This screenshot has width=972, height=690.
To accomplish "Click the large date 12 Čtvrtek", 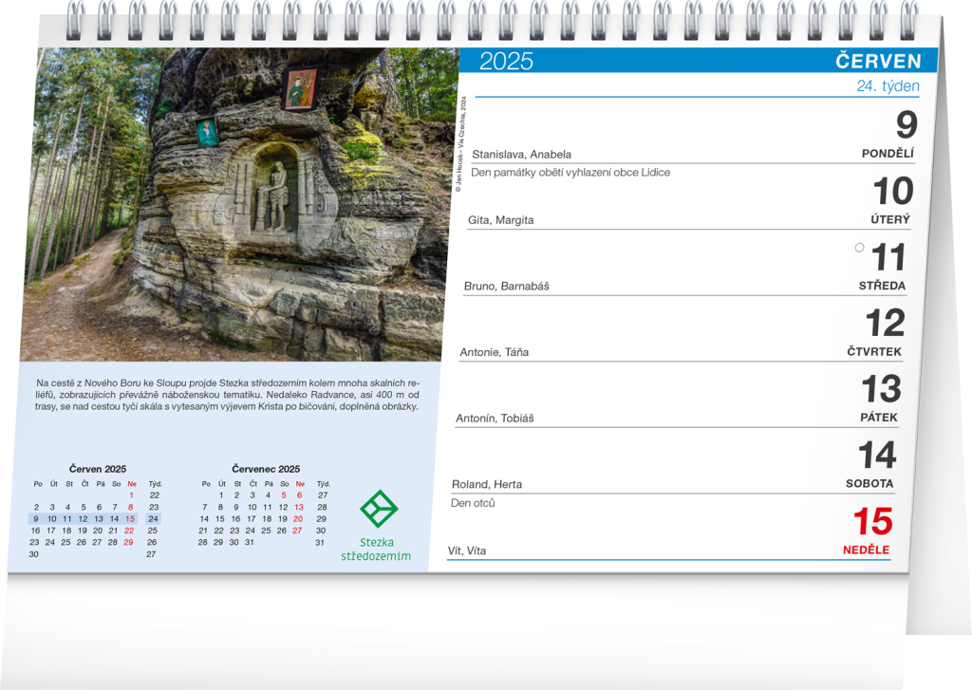I will point(885,325).
